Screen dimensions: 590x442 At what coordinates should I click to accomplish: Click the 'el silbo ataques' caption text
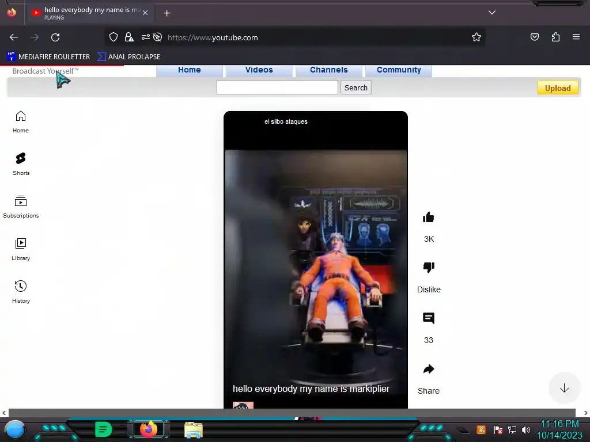tap(286, 122)
